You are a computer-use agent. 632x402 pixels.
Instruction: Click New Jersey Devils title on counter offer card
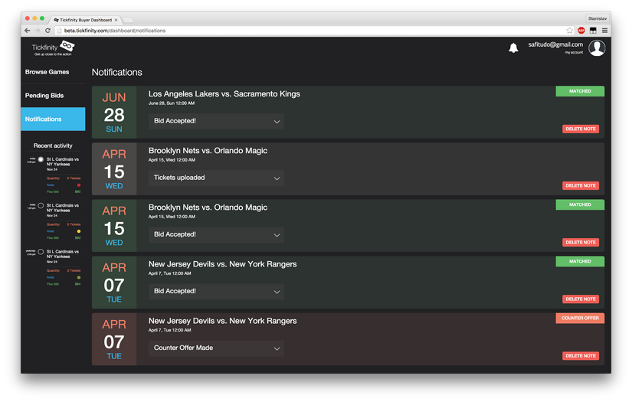[x=222, y=321]
